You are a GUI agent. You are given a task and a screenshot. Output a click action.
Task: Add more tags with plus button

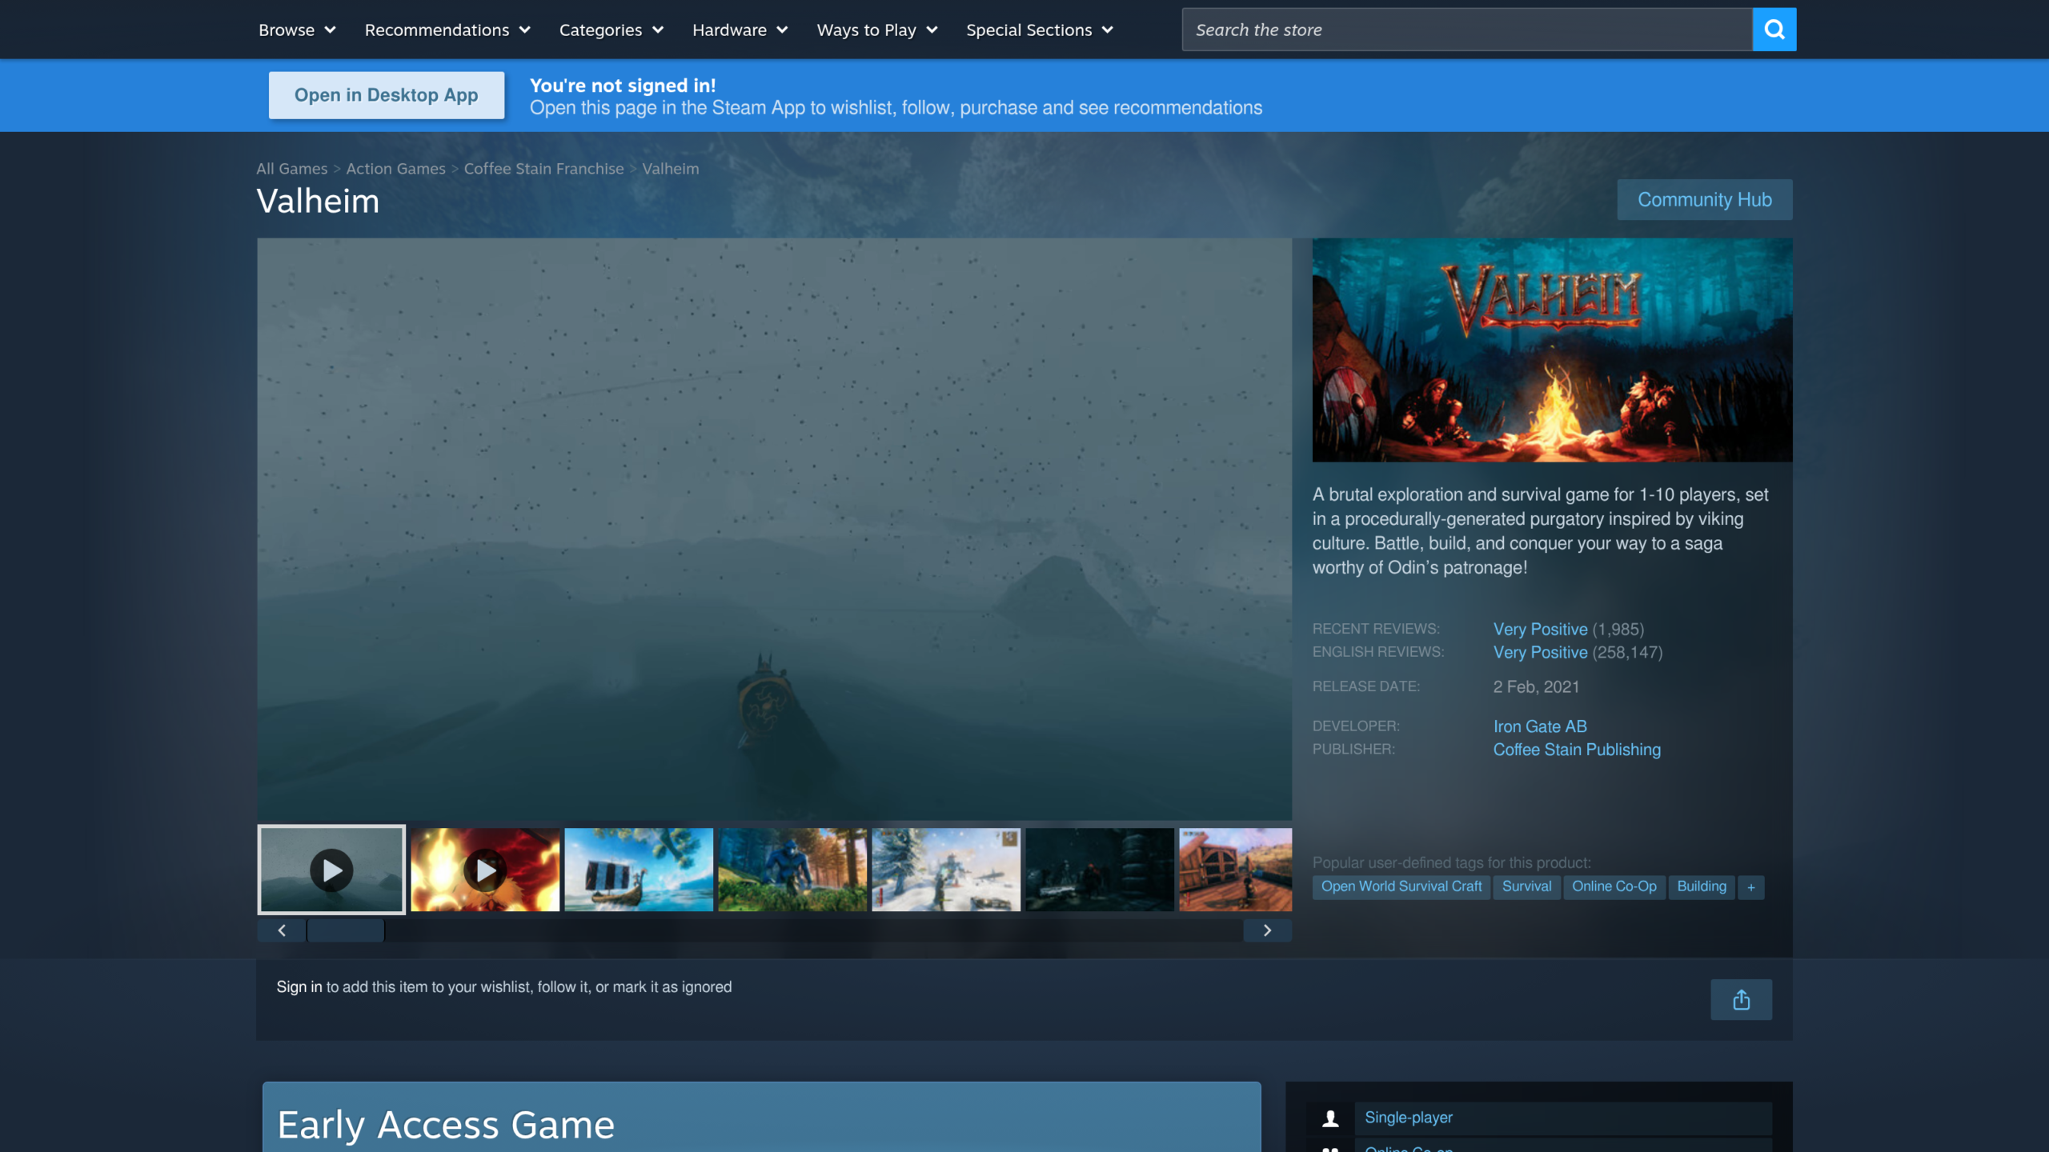1751,887
